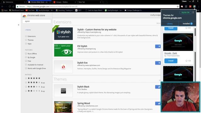Click the blue checkmark button for Spring Mood
The width and height of the screenshot is (201, 113).
158,103
